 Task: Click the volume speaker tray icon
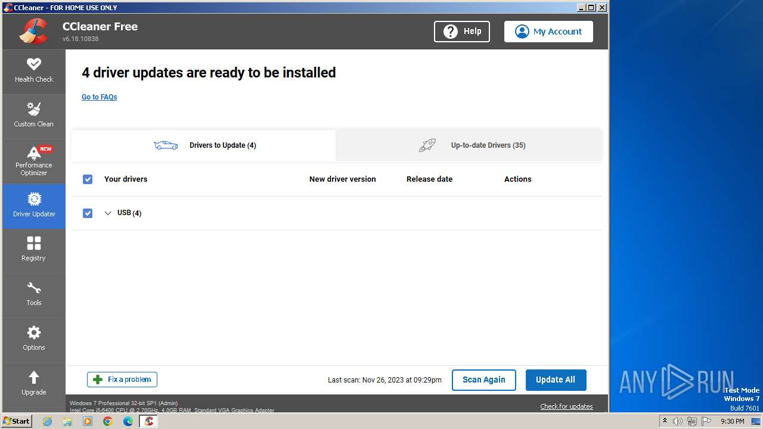(x=678, y=421)
